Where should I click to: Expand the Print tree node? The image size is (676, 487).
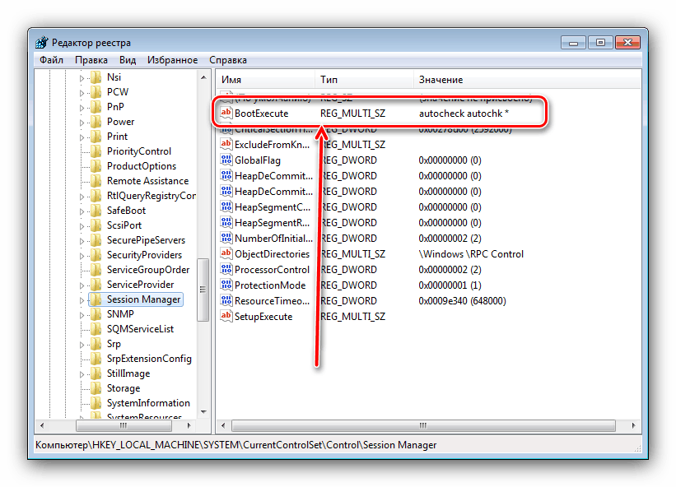point(82,137)
